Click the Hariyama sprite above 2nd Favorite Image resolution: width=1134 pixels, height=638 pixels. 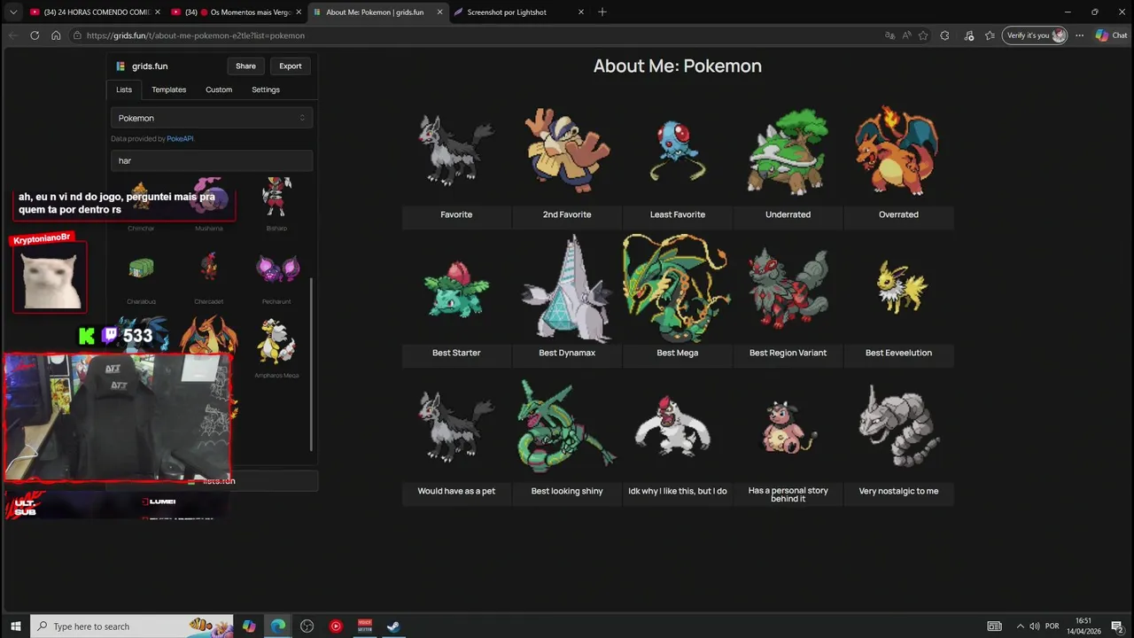pos(567,151)
